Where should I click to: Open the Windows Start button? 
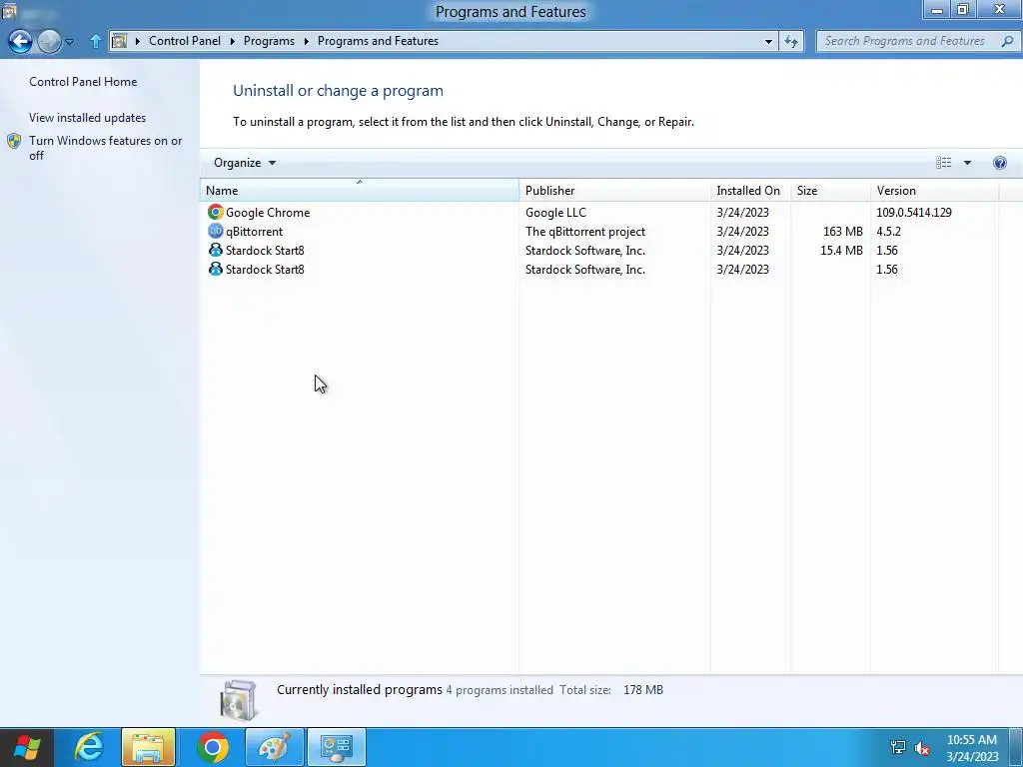(x=27, y=747)
